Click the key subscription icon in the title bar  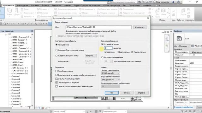[x=143, y=2]
